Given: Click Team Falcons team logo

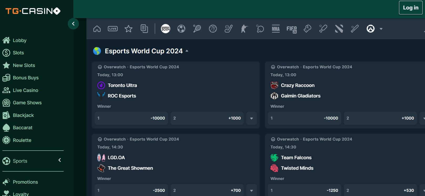Looking at the screenshot, I should [274, 158].
